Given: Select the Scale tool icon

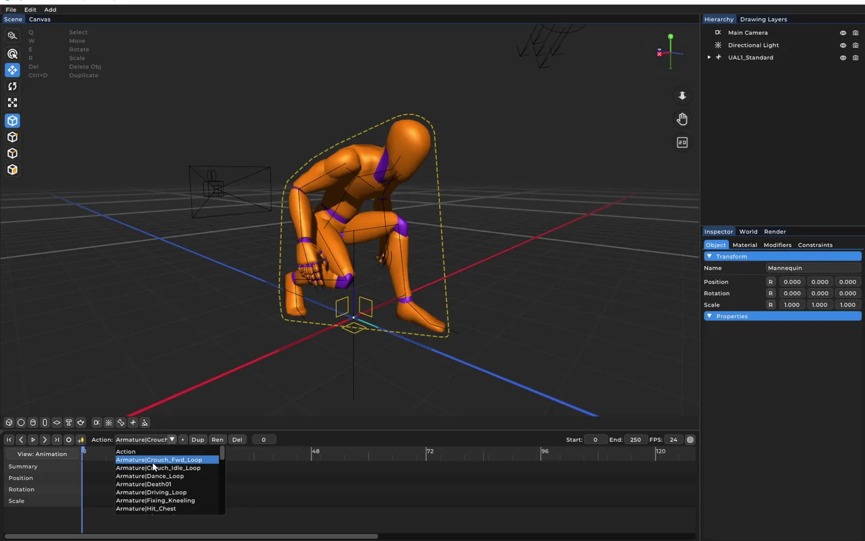Looking at the screenshot, I should (12, 102).
